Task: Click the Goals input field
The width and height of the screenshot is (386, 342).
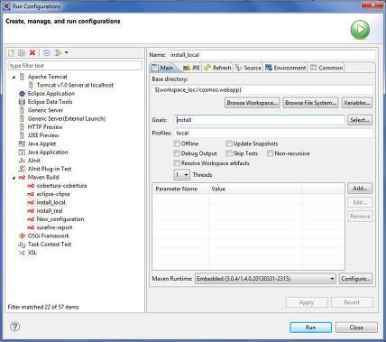Action: tap(260, 120)
